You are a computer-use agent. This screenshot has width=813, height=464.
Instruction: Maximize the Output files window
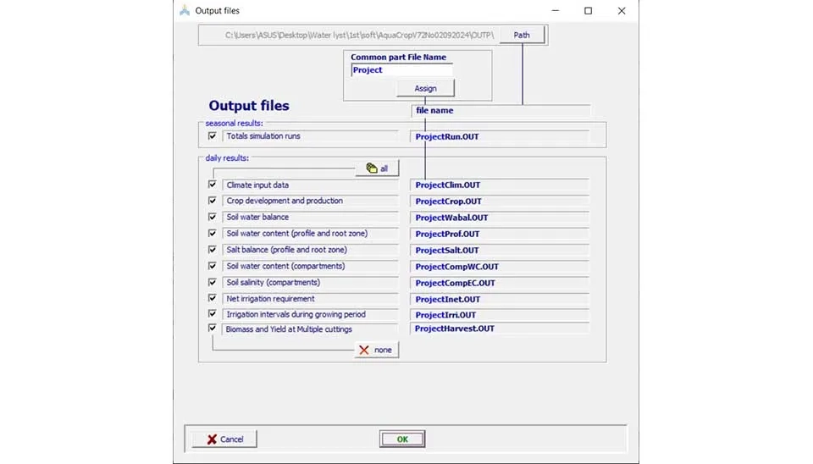point(588,11)
